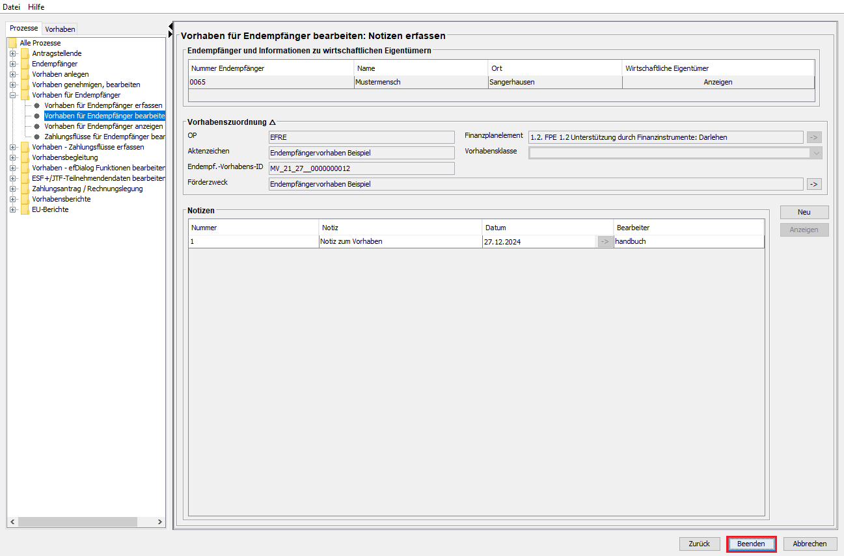Collapse the Vorhabenszuordnung section triangle
The height and width of the screenshot is (556, 844).
[273, 122]
